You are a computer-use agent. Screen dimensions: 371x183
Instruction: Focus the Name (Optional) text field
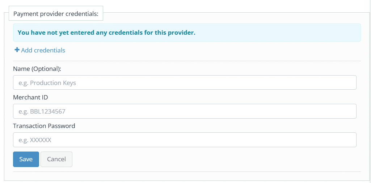pyautogui.click(x=185, y=82)
